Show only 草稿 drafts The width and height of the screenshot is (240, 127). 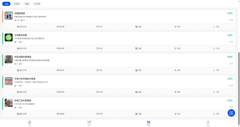coord(27,4)
